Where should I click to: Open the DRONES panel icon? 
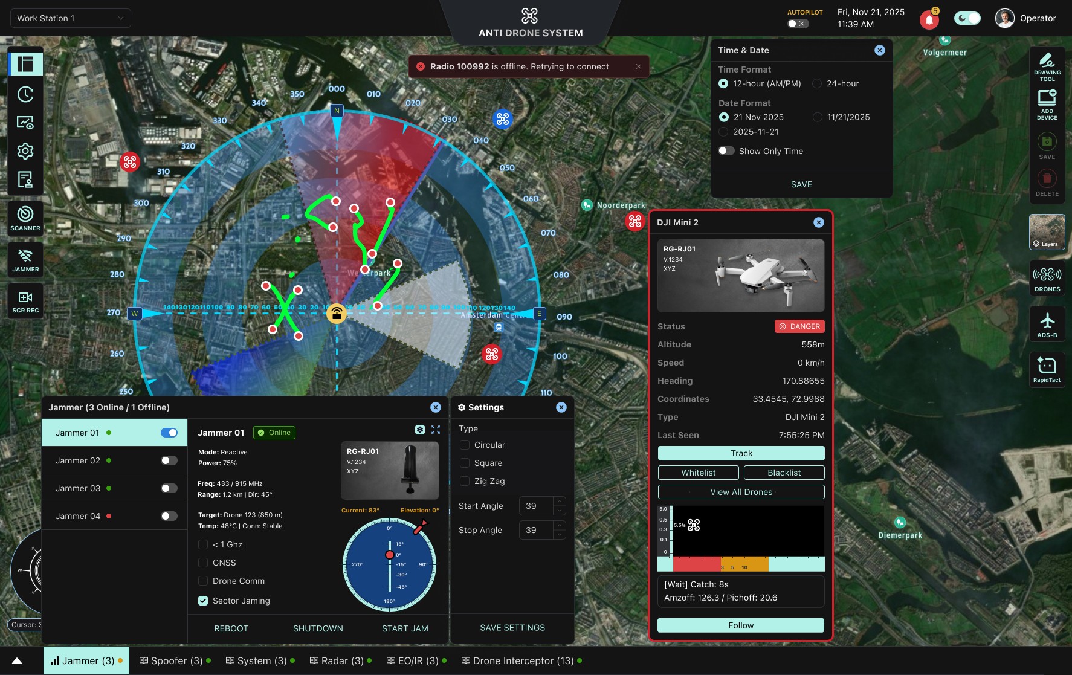1047,279
